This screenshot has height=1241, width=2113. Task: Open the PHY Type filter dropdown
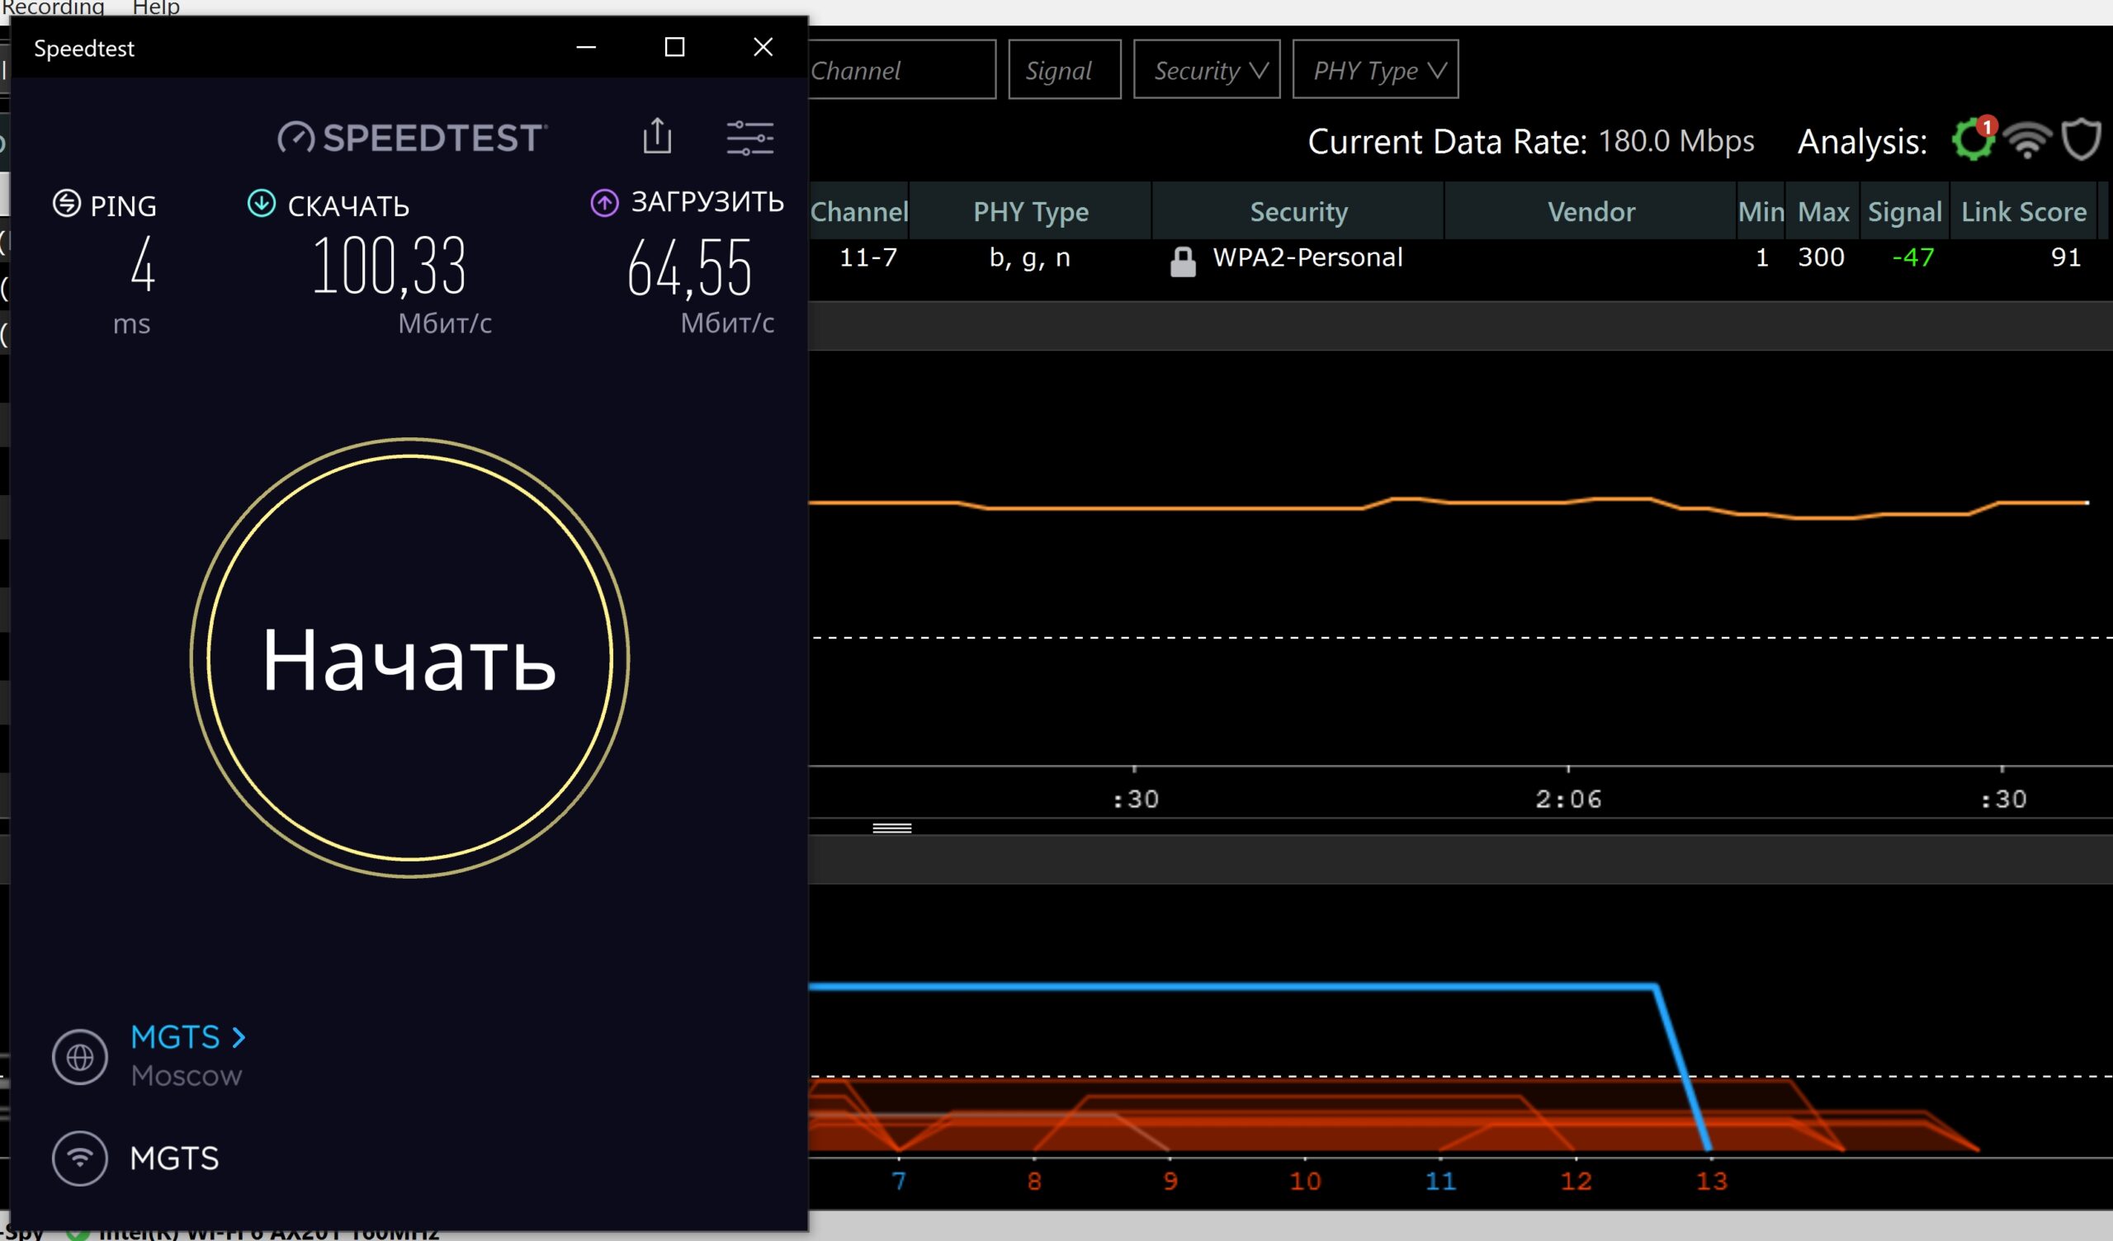pyautogui.click(x=1375, y=69)
